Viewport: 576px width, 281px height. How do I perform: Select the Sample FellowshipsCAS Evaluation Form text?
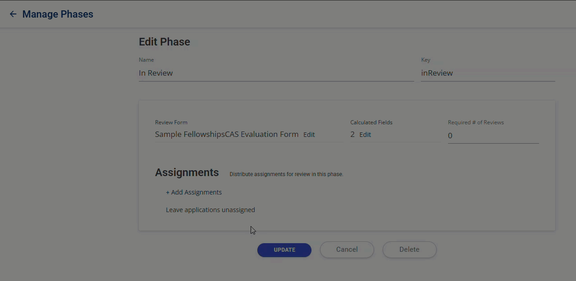click(x=226, y=134)
